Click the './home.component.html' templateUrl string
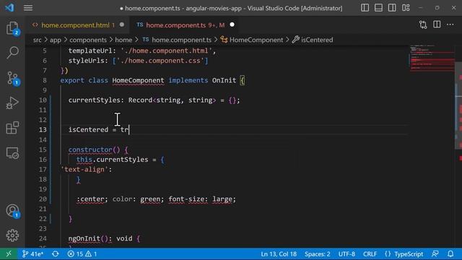 point(166,51)
